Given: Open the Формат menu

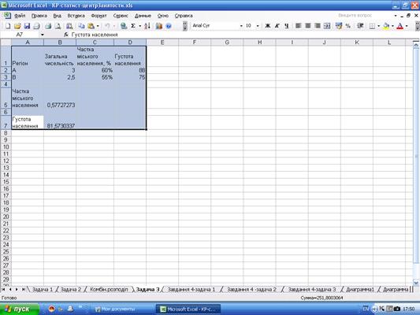Looking at the screenshot, I should point(98,16).
